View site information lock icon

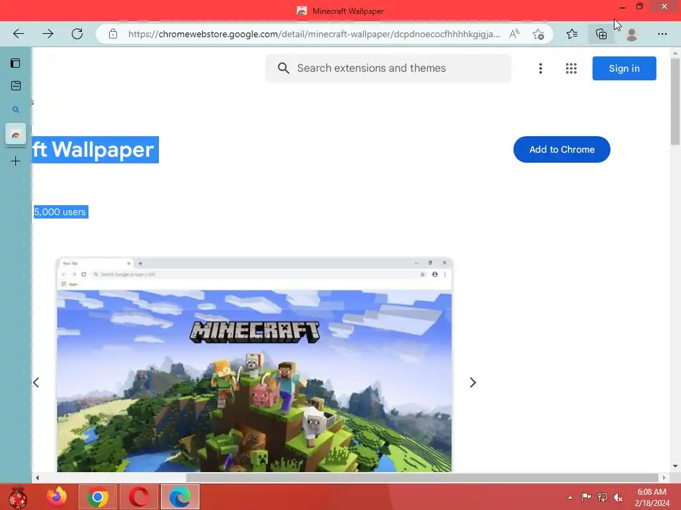coord(113,34)
